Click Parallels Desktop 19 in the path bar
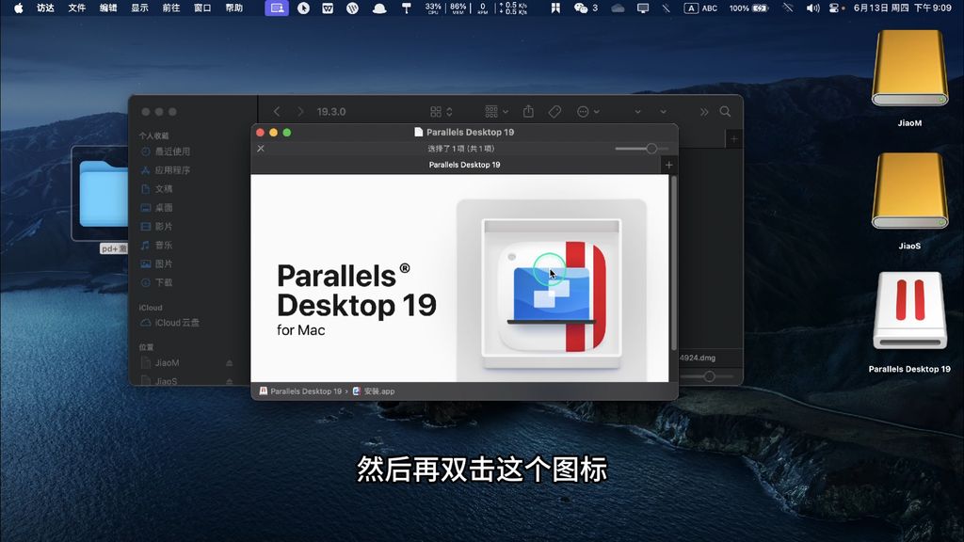This screenshot has width=964, height=542. (300, 391)
